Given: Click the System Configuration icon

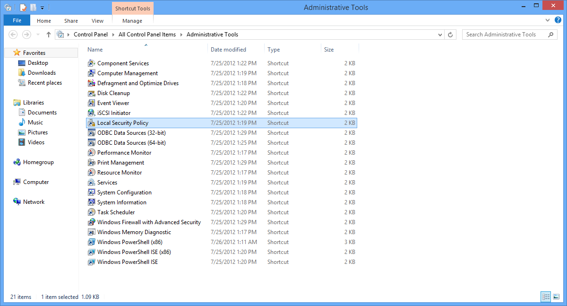Looking at the screenshot, I should (92, 192).
